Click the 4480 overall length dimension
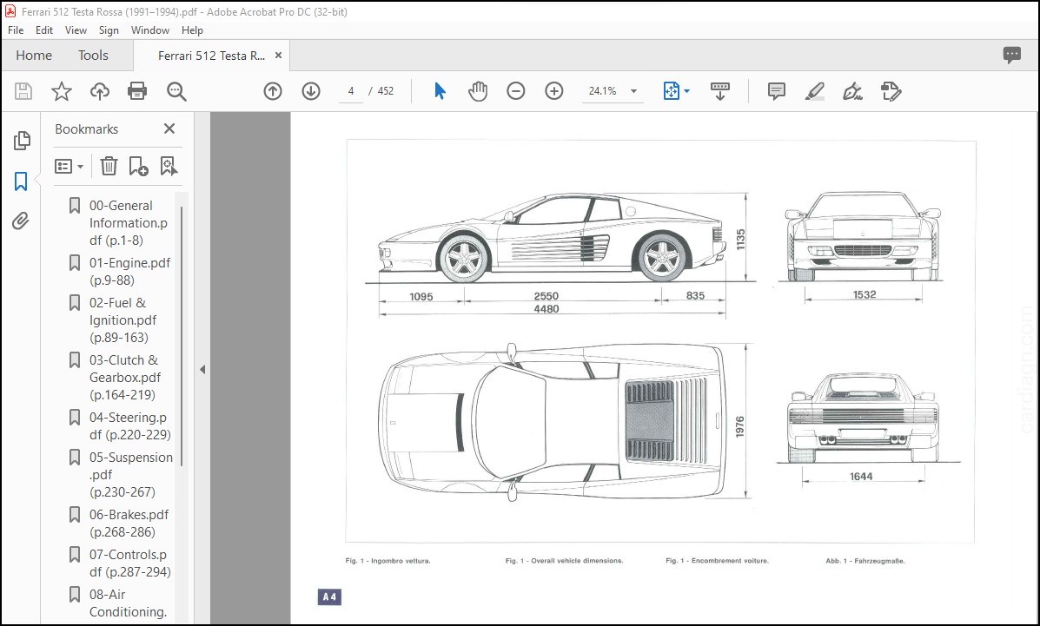Image resolution: width=1040 pixels, height=626 pixels. [546, 309]
